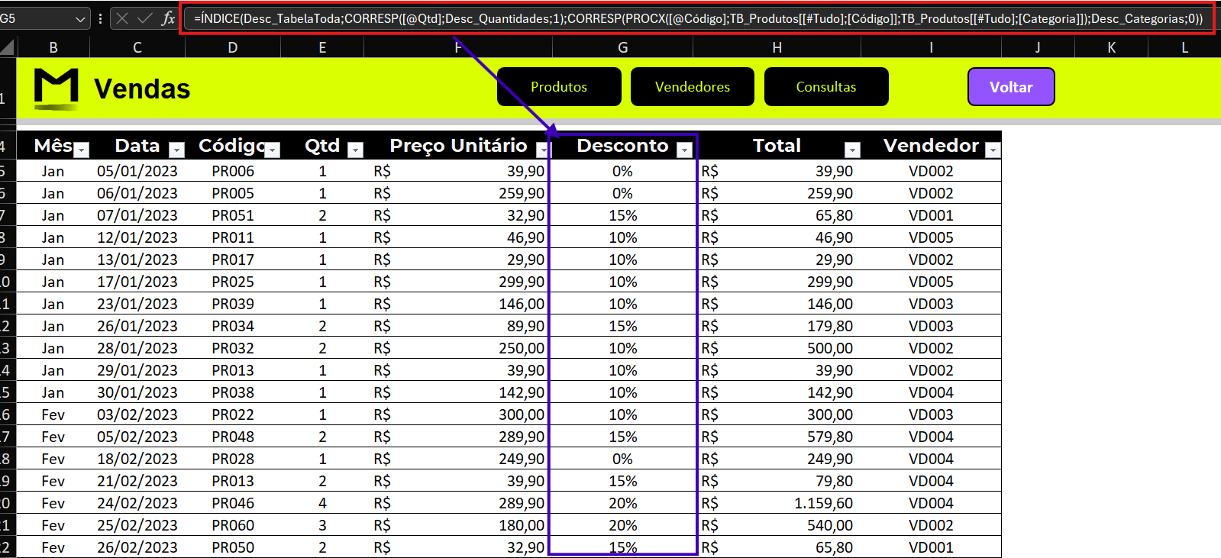Select total cell 579,80

click(777, 437)
